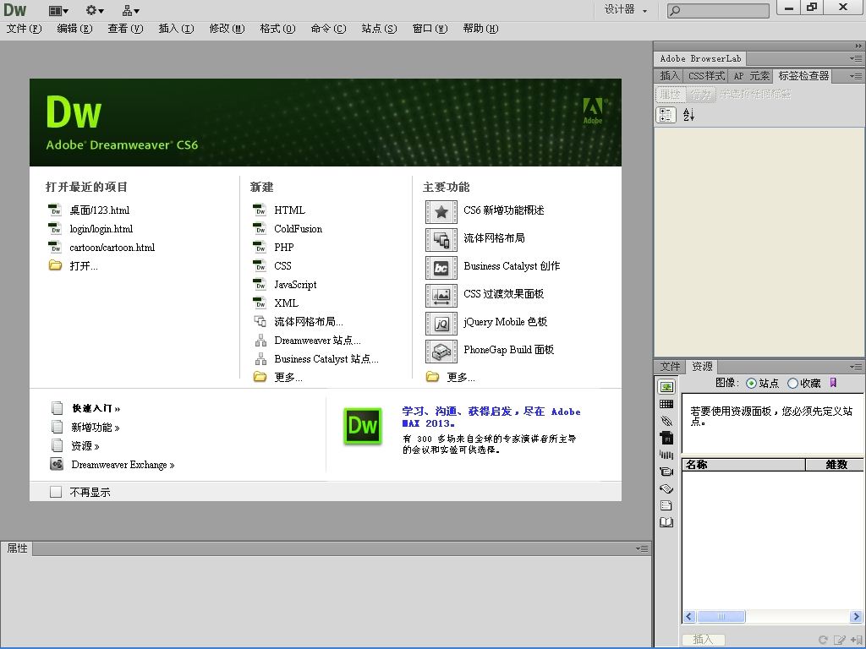Click the Business Catalyst 创作 bc icon
Image resolution: width=866 pixels, height=649 pixels.
pos(441,268)
